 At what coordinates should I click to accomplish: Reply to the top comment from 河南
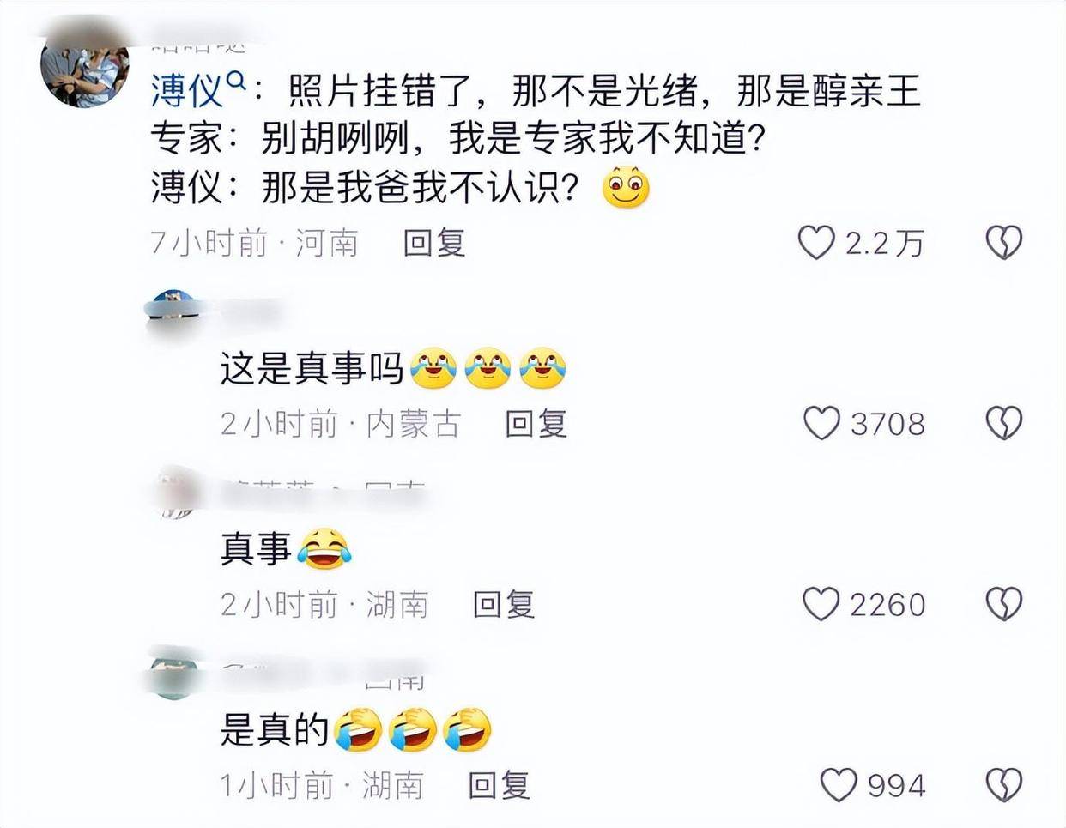pos(434,244)
